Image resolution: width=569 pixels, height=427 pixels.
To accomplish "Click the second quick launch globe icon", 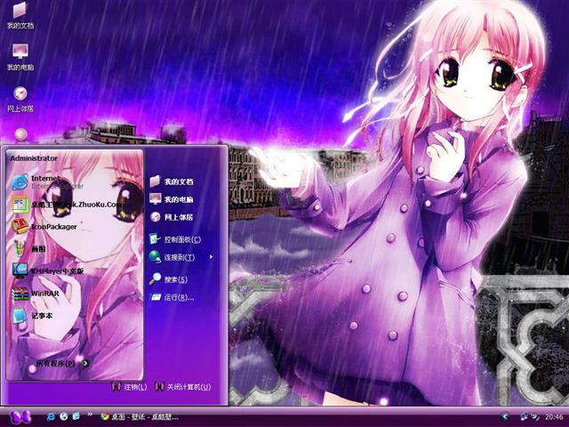I will click(x=64, y=416).
